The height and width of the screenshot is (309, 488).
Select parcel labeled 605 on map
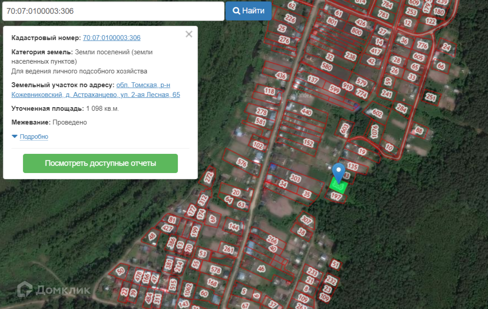coord(418,57)
